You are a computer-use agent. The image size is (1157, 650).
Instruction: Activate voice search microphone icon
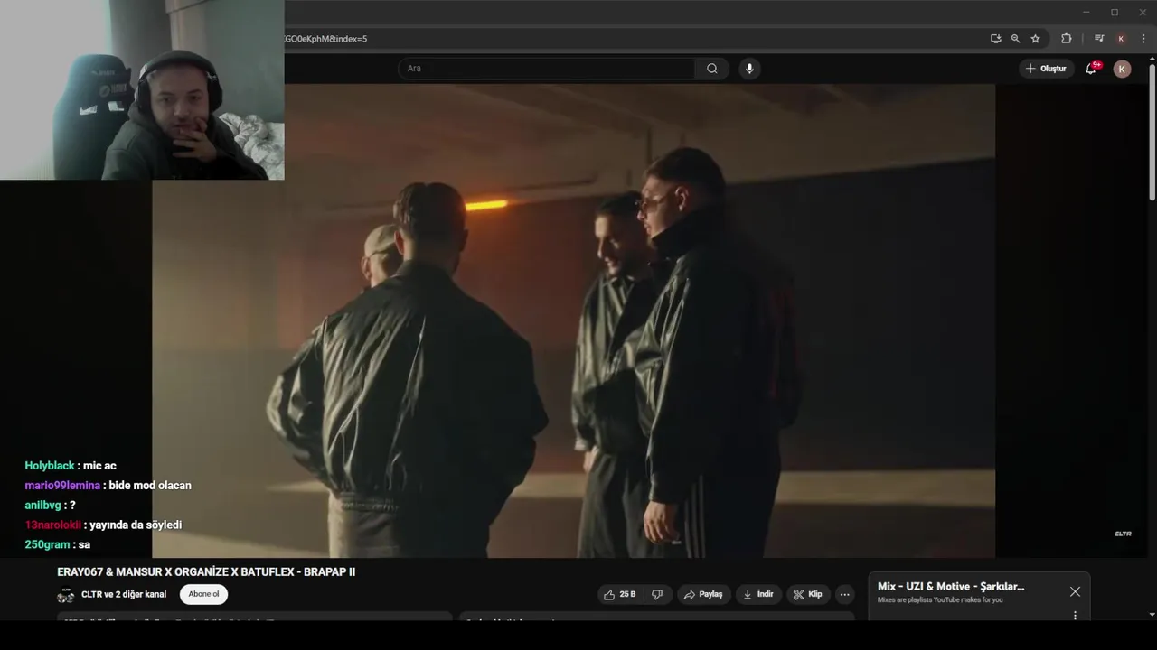pos(749,69)
